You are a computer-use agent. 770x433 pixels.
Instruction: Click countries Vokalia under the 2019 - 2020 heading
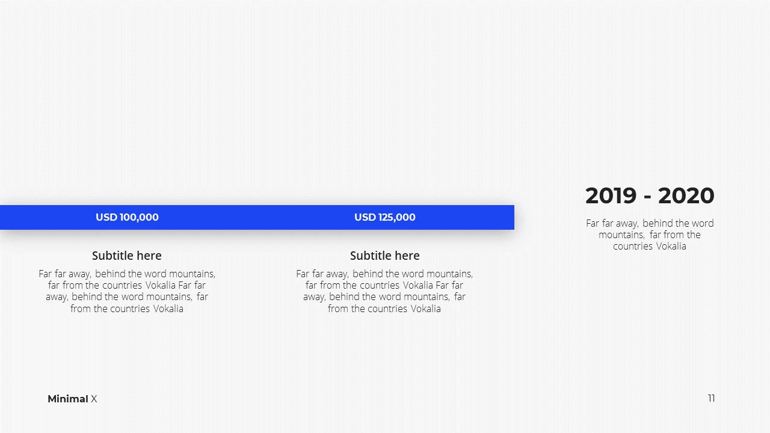650,246
